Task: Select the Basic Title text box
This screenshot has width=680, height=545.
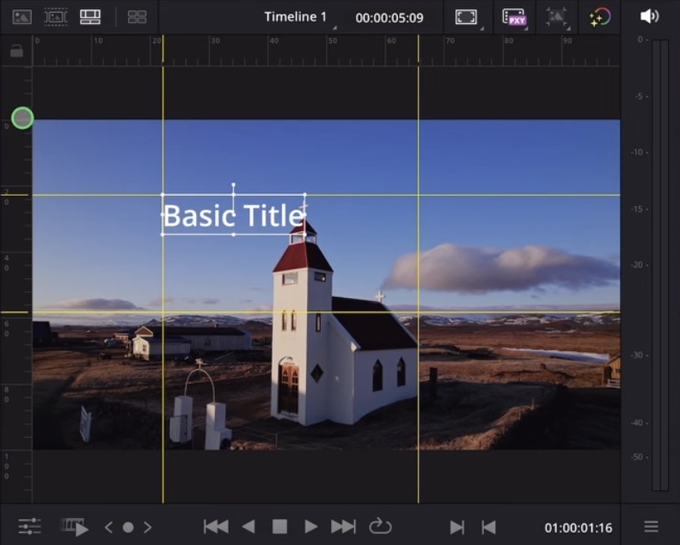Action: pos(233,215)
